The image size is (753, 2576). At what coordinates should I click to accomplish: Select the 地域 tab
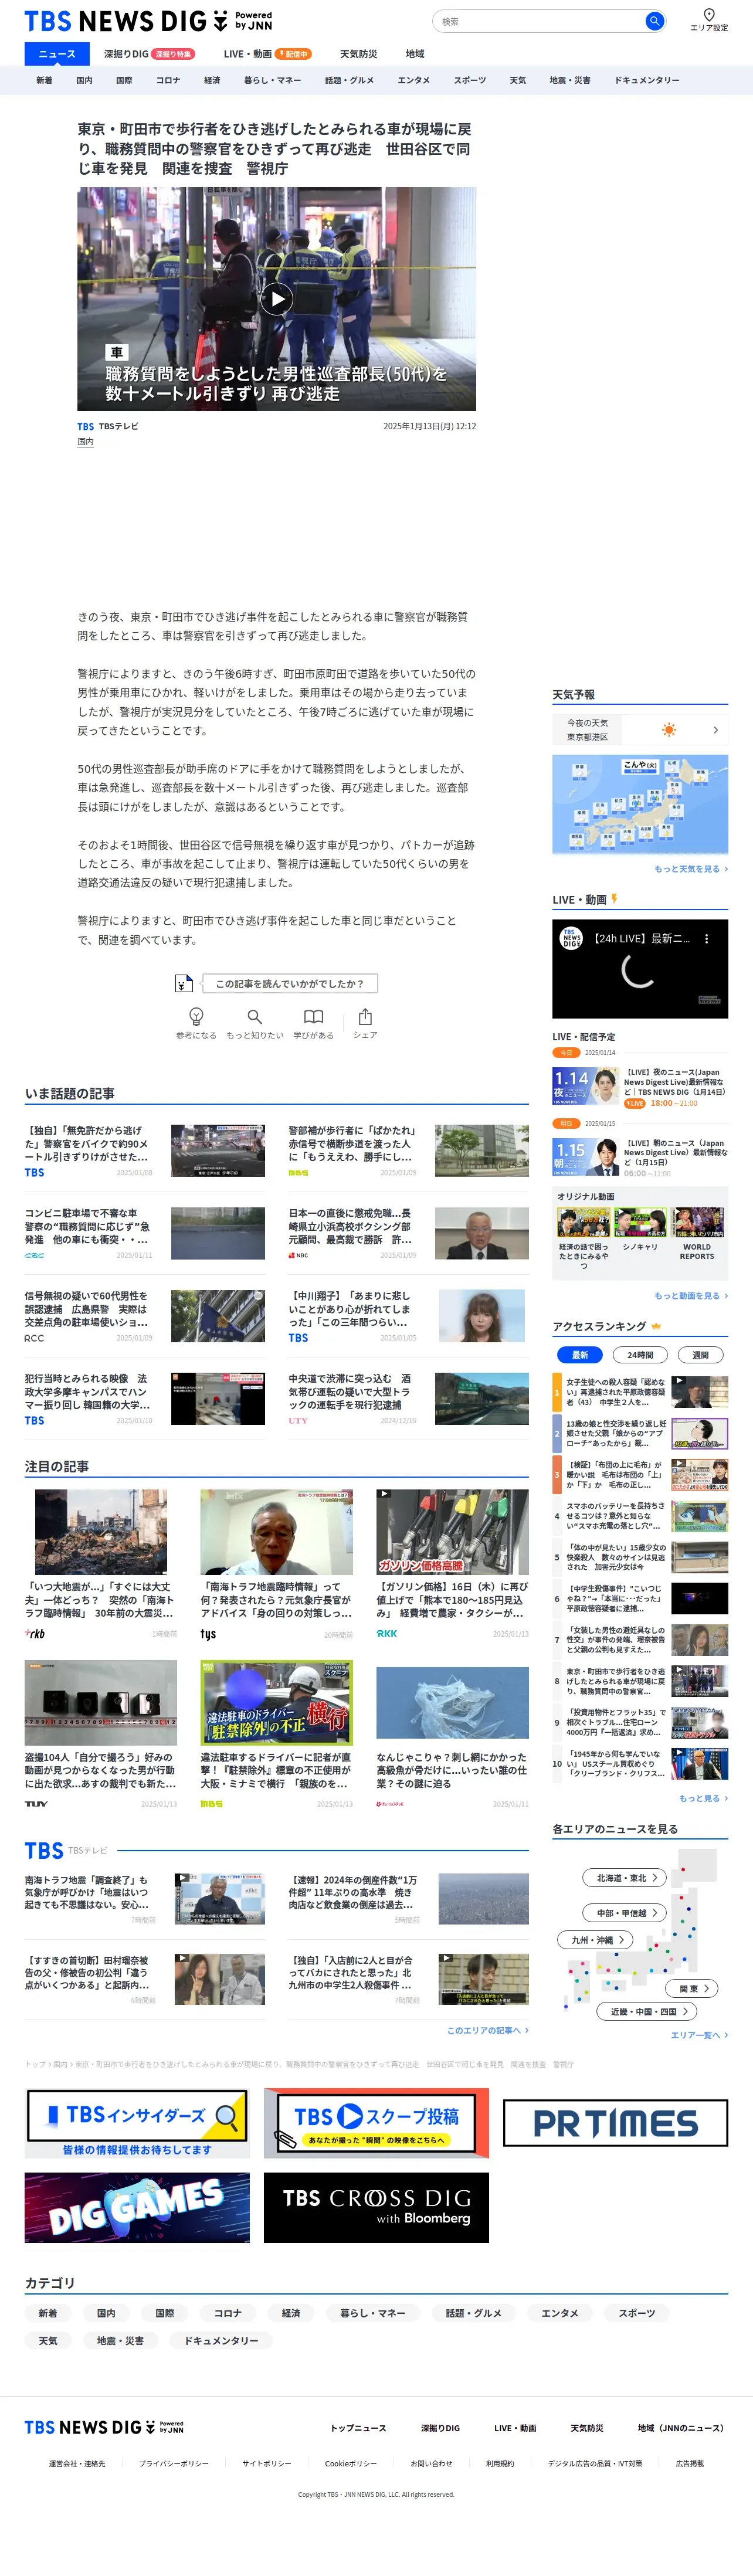pos(415,54)
